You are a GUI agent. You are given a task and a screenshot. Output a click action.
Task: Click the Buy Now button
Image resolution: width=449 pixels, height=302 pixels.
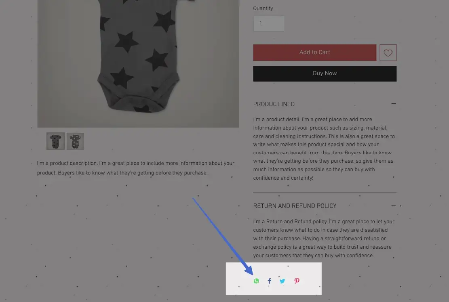pos(325,73)
